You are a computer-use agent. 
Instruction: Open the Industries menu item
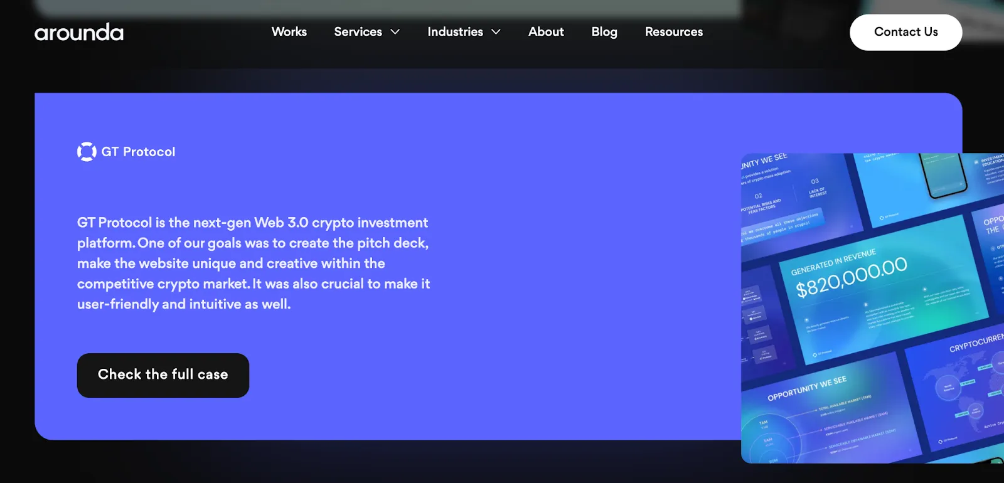[455, 31]
